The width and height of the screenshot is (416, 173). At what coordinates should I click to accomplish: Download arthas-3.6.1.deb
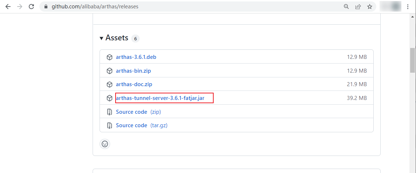136,57
